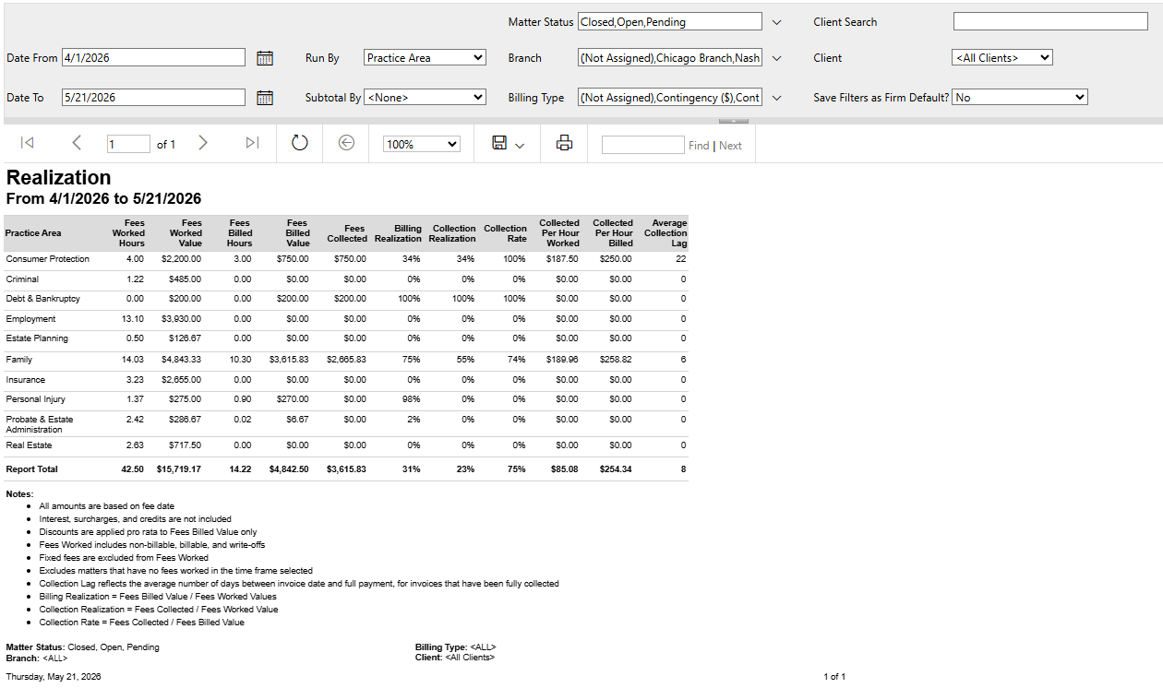Click the $187.50 collected per hour value

[x=564, y=259]
